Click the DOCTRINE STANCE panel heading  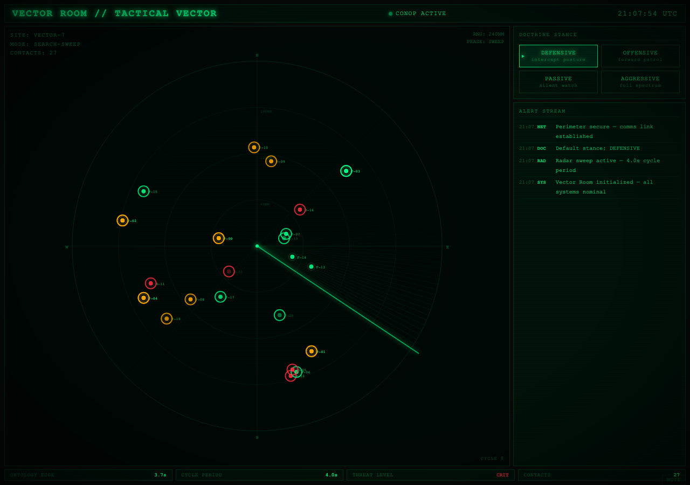pos(548,34)
